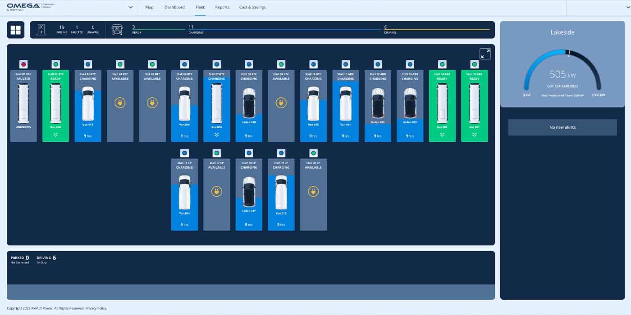The width and height of the screenshot is (631, 315).
Task: Click the plug icon in Stall 20
Action: 313,192
